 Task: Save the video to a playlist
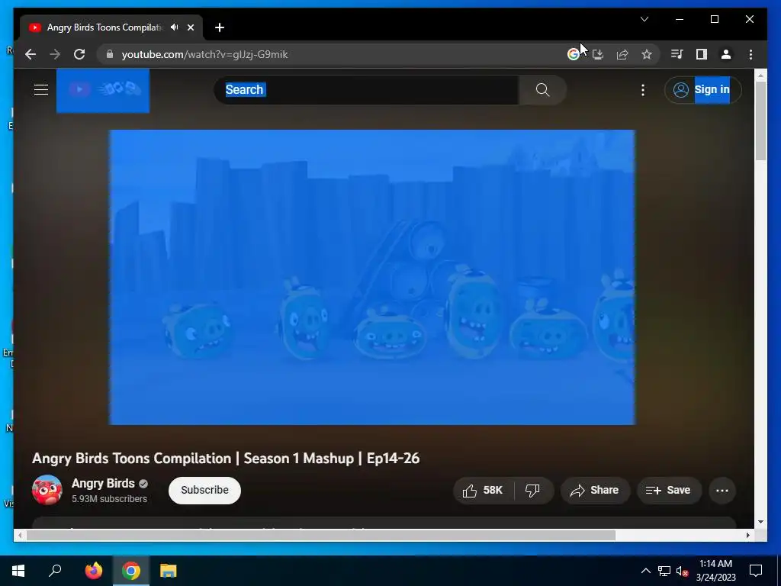pyautogui.click(x=669, y=491)
